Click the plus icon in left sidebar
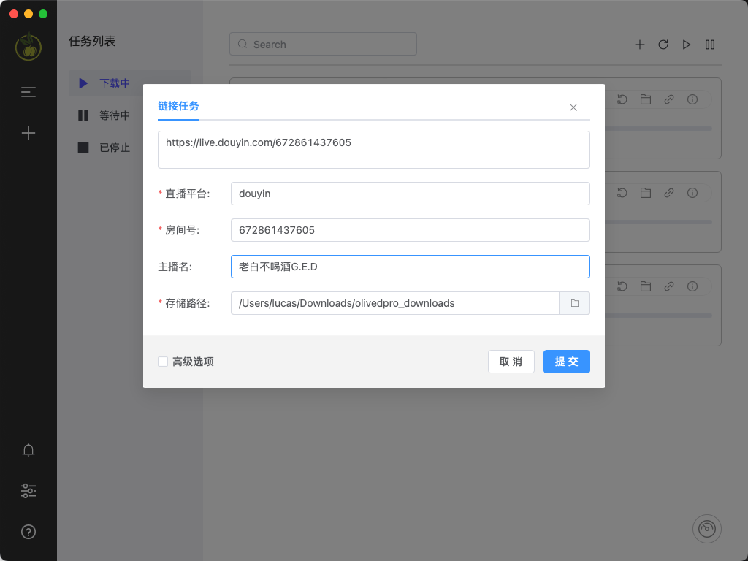 pos(28,133)
